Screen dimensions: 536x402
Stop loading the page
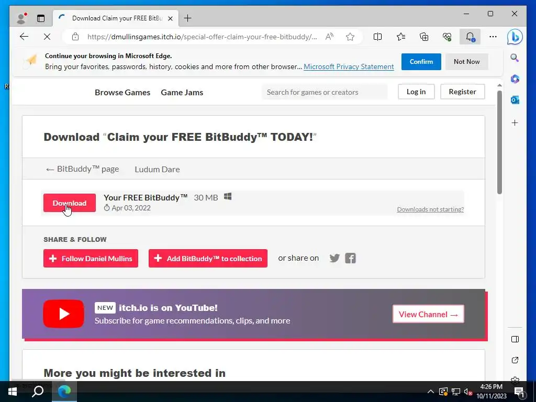coord(47,37)
